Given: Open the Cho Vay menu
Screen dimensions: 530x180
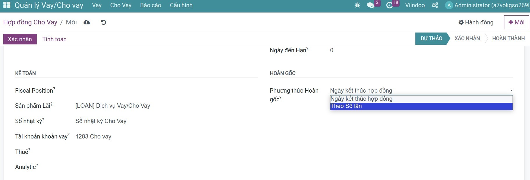Looking at the screenshot, I should [121, 5].
